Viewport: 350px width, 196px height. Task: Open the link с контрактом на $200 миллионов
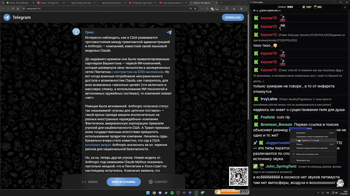tap(137, 72)
